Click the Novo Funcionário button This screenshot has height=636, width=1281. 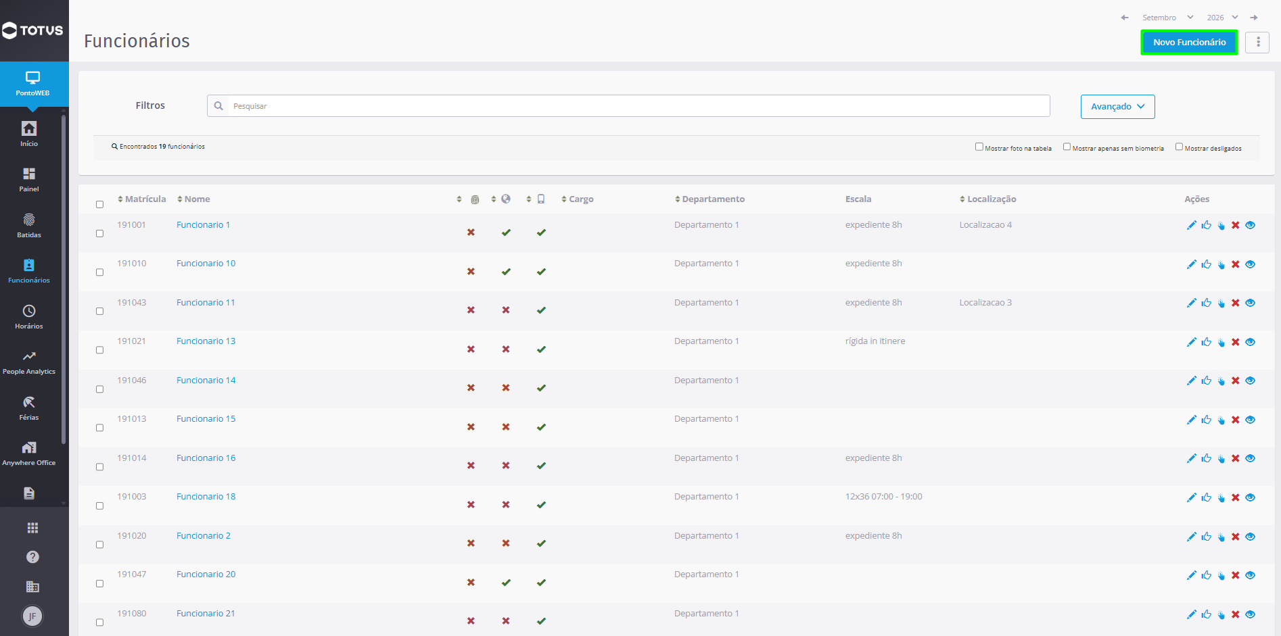click(1189, 42)
